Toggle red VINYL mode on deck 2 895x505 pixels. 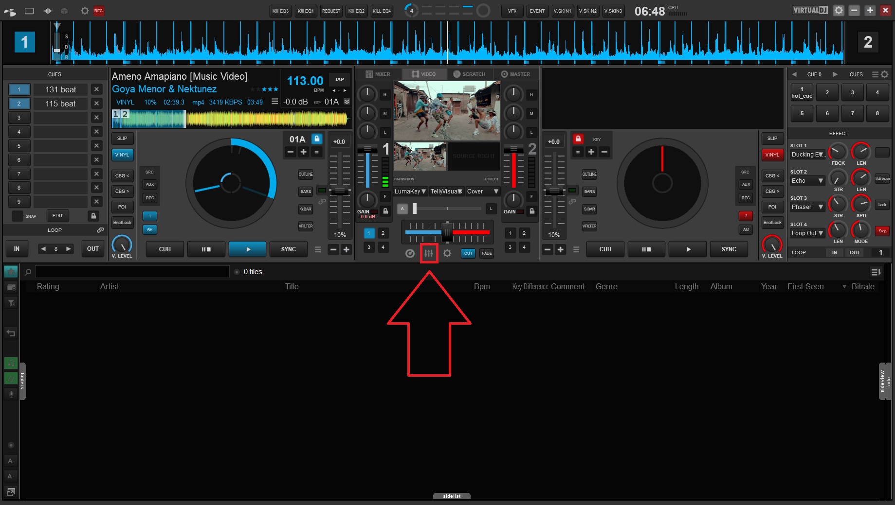772,155
